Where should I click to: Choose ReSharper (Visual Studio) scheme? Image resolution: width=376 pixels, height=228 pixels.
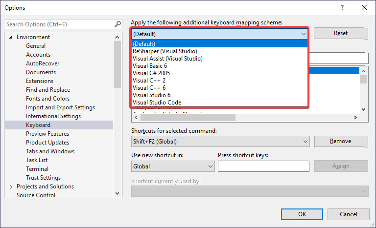click(219, 51)
